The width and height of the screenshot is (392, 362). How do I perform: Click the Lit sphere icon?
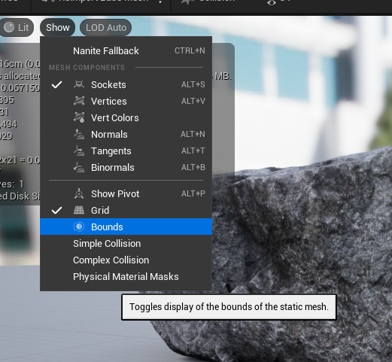coord(9,27)
